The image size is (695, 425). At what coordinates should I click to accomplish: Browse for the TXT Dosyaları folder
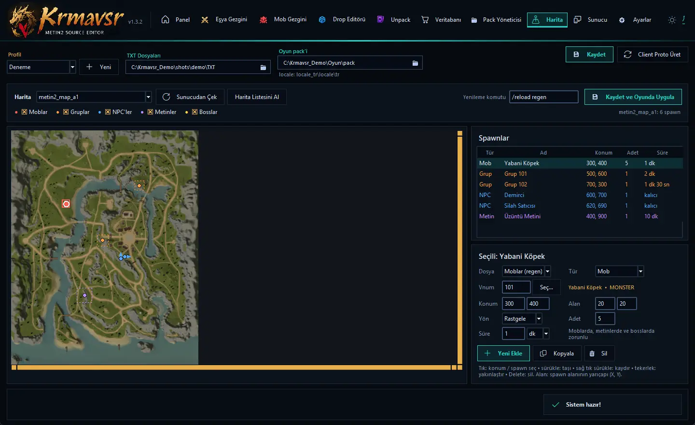coord(263,67)
